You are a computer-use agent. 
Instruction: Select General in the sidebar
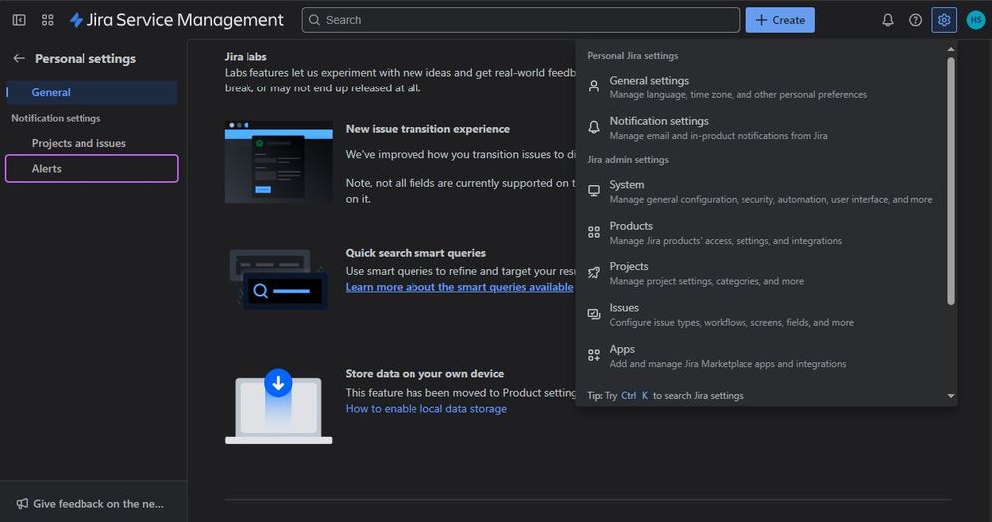pyautogui.click(x=91, y=92)
